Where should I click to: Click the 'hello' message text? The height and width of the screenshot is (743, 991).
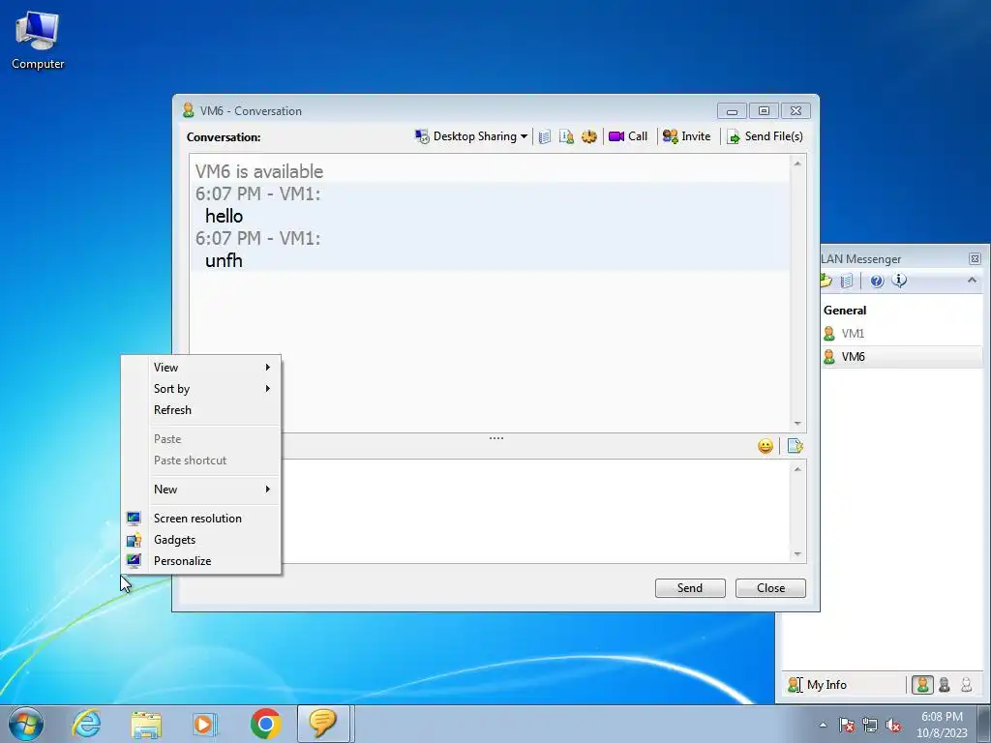[x=224, y=216]
